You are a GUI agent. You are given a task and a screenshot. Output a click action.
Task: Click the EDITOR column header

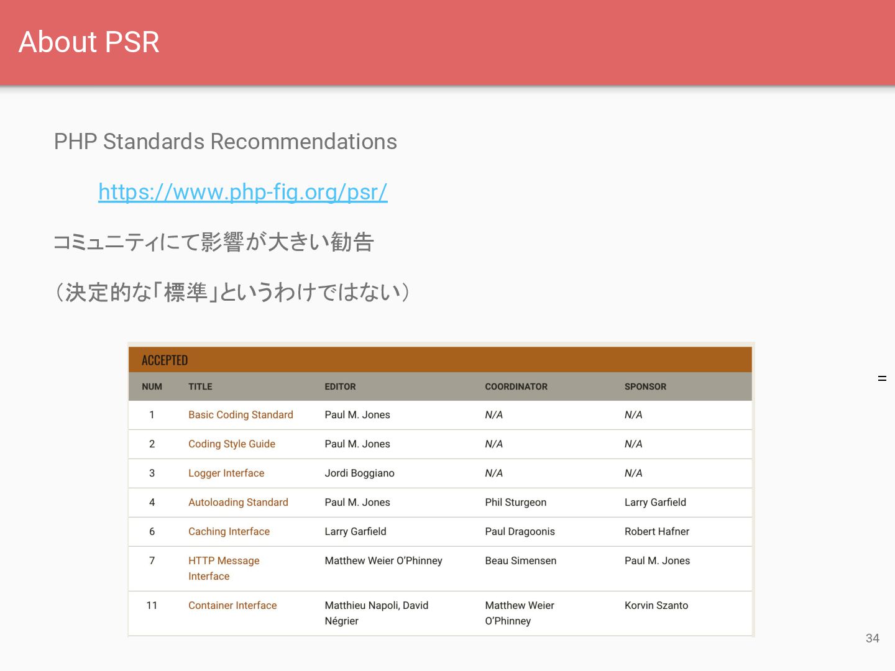(340, 386)
